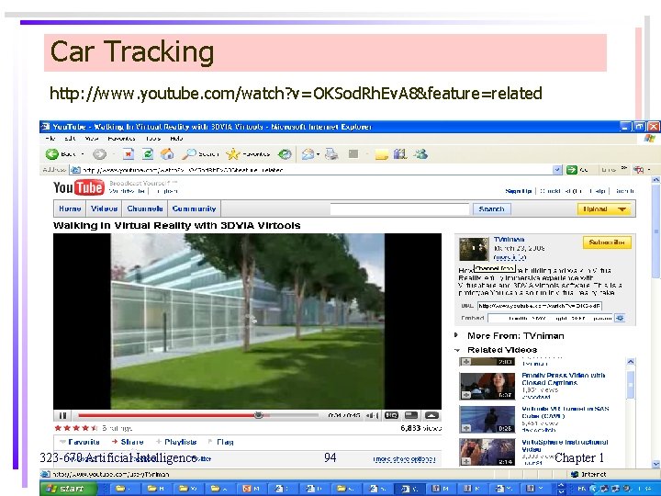This screenshot has width=661, height=496.
Task: Click the YouTube Search button
Action: [x=491, y=209]
